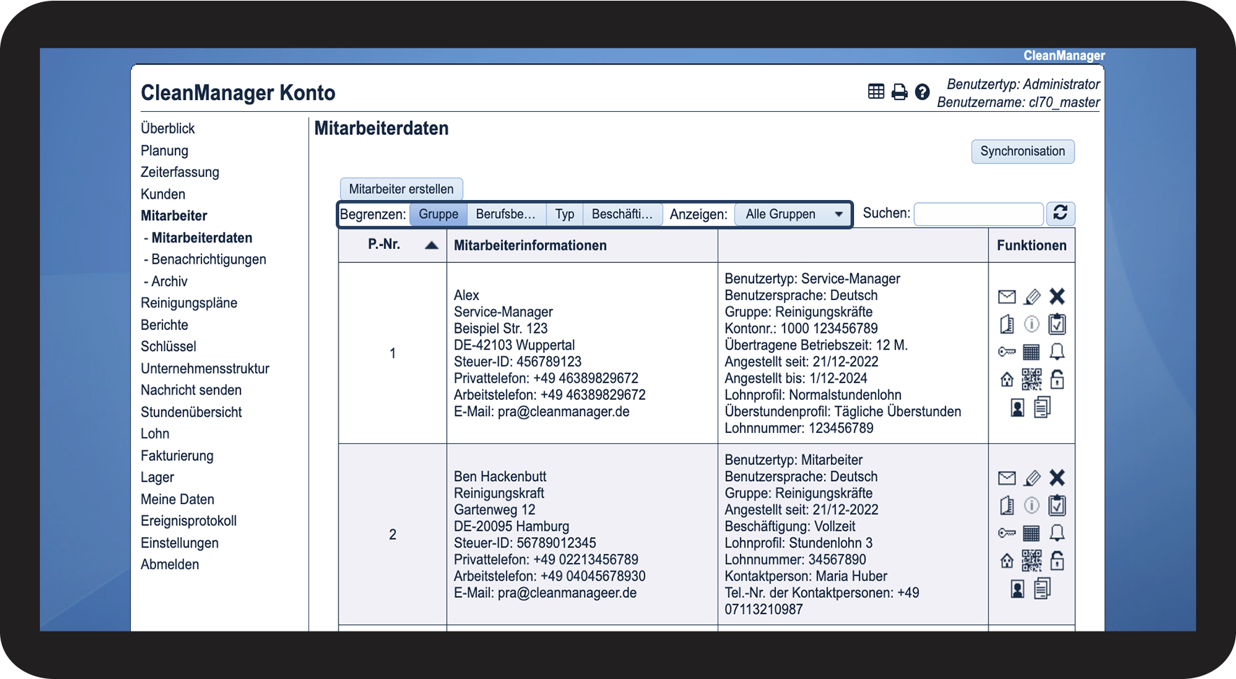Click the printer icon in the header
This screenshot has width=1236, height=679.
click(900, 92)
